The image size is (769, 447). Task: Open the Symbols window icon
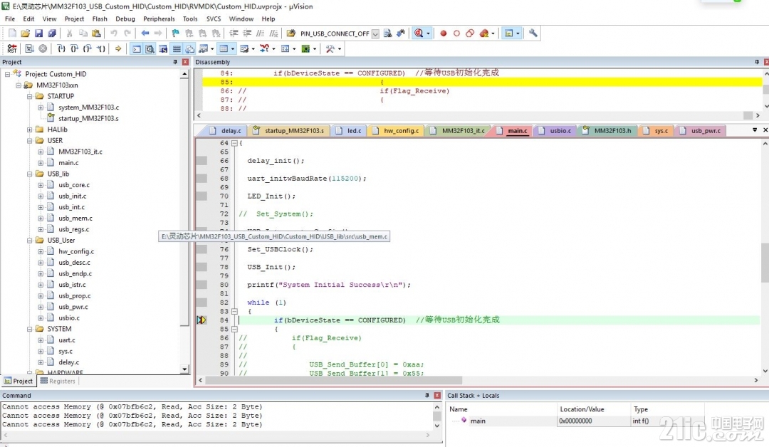click(163, 48)
